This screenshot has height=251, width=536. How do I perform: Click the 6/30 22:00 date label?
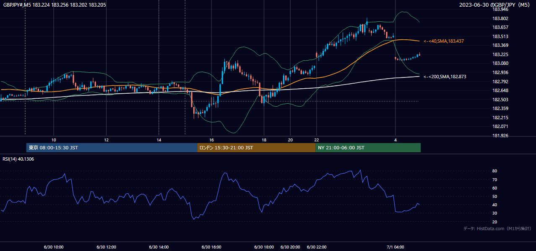pos(317,247)
